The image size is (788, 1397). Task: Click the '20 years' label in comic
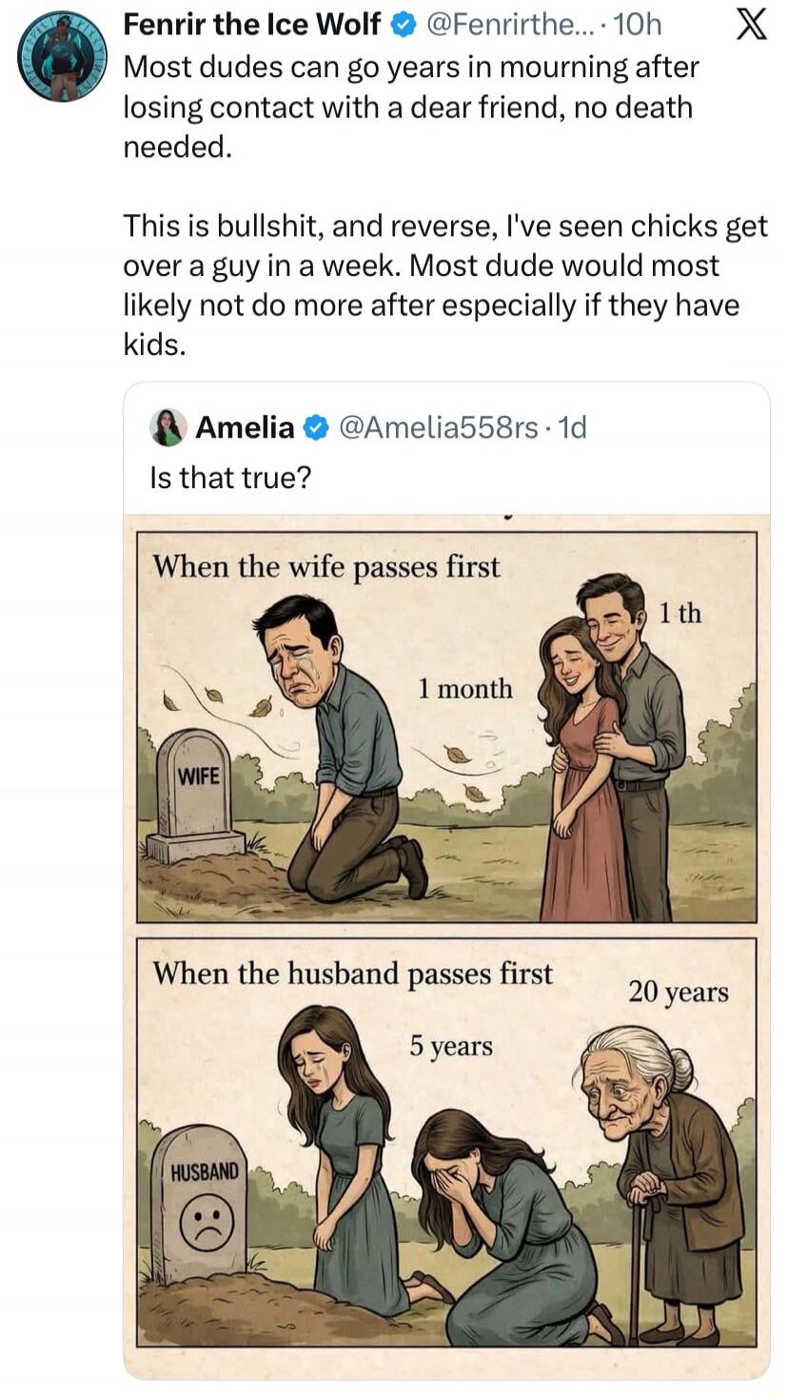pyautogui.click(x=678, y=992)
